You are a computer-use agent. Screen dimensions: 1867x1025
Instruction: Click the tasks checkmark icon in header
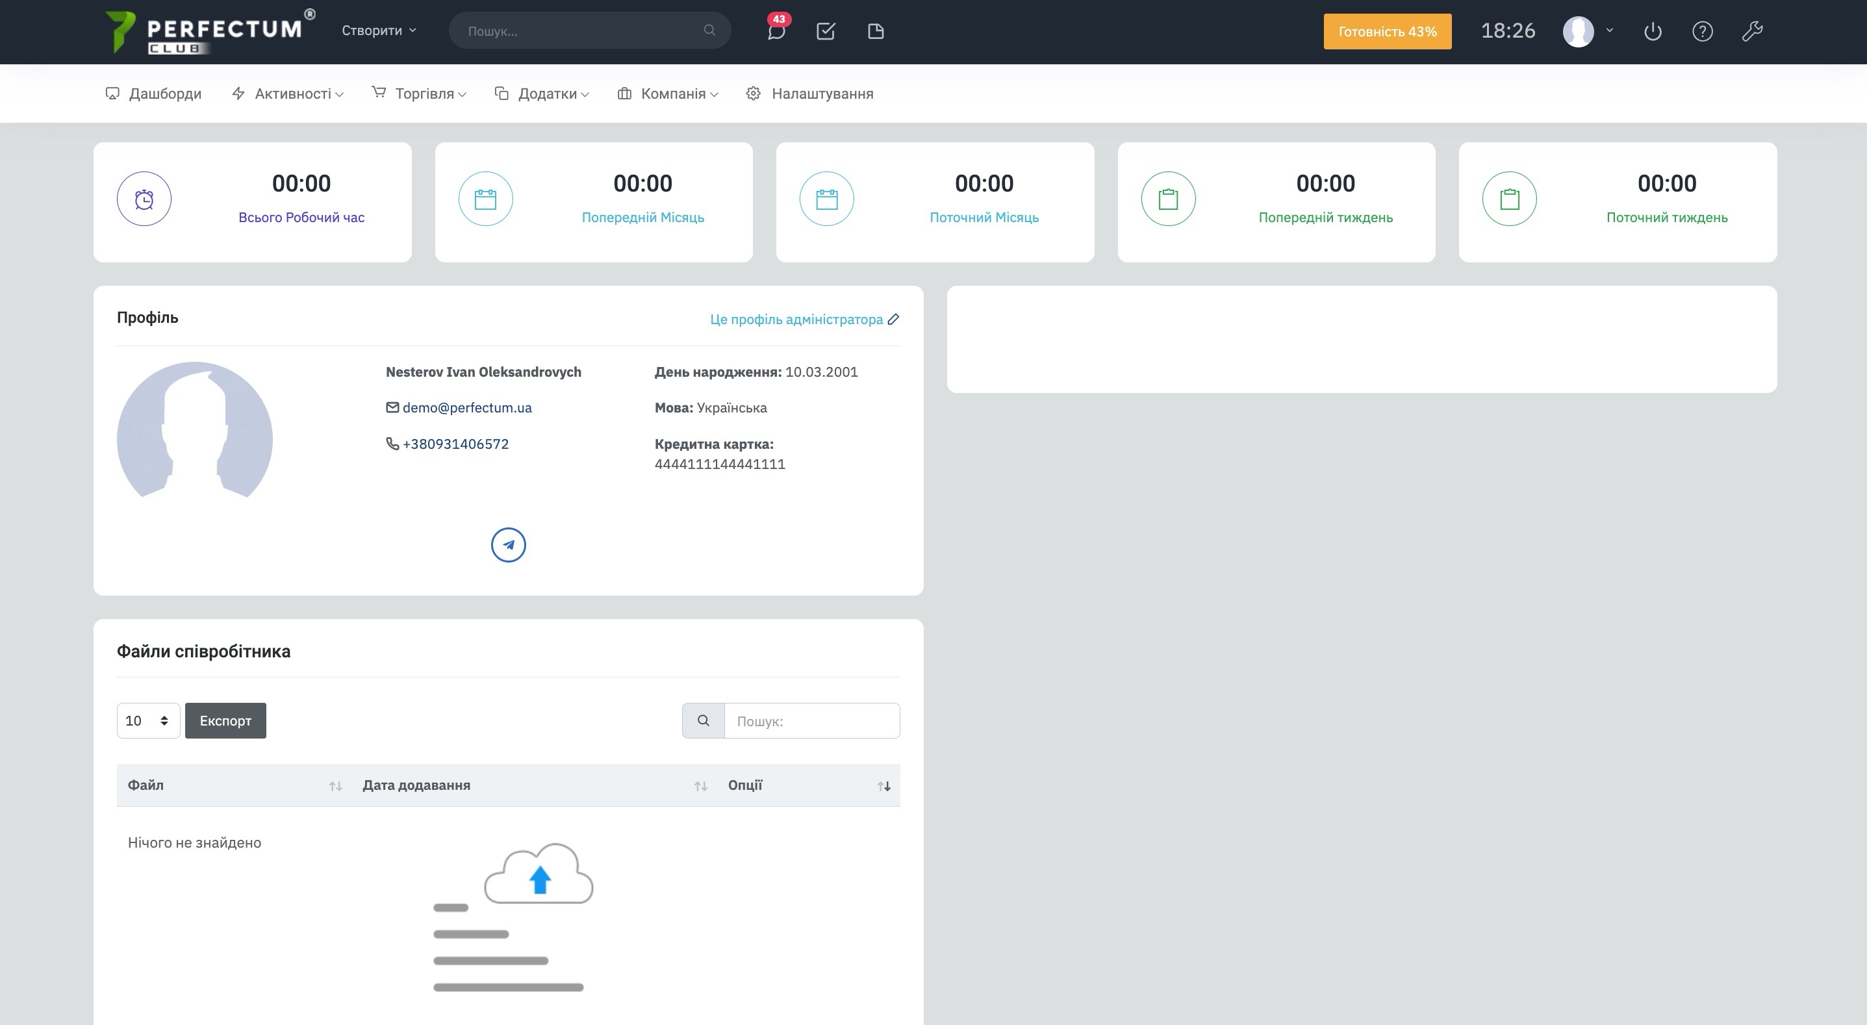826,31
